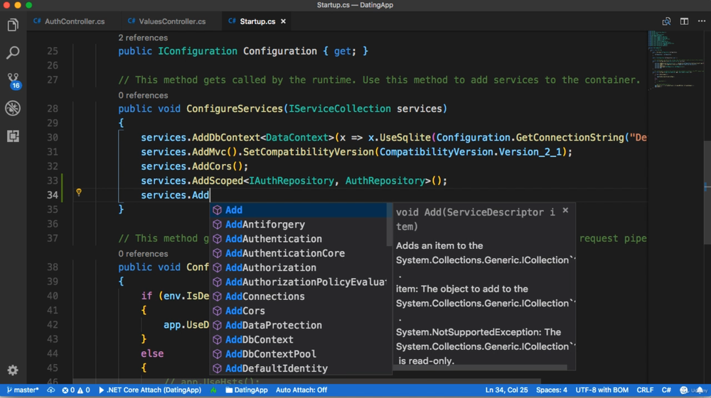Click DatingApp folder in status bar

click(x=247, y=390)
